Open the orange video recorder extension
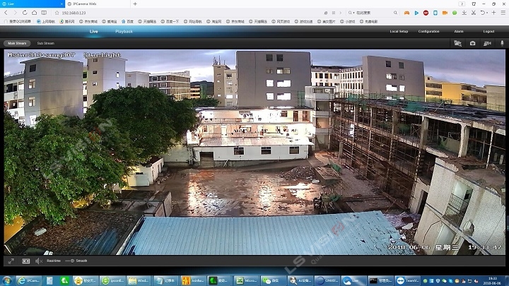 [x=445, y=13]
